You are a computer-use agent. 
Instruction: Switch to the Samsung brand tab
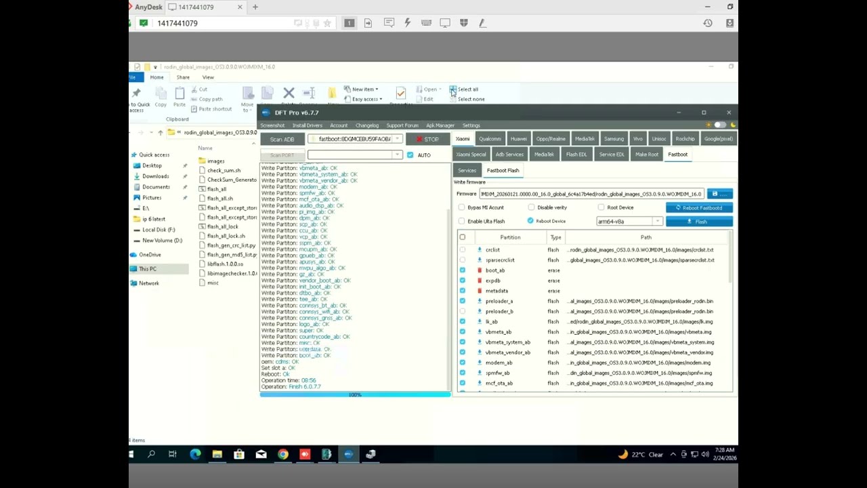[614, 139]
